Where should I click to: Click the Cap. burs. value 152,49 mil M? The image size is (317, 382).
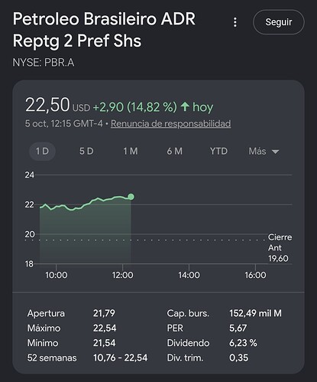point(255,313)
